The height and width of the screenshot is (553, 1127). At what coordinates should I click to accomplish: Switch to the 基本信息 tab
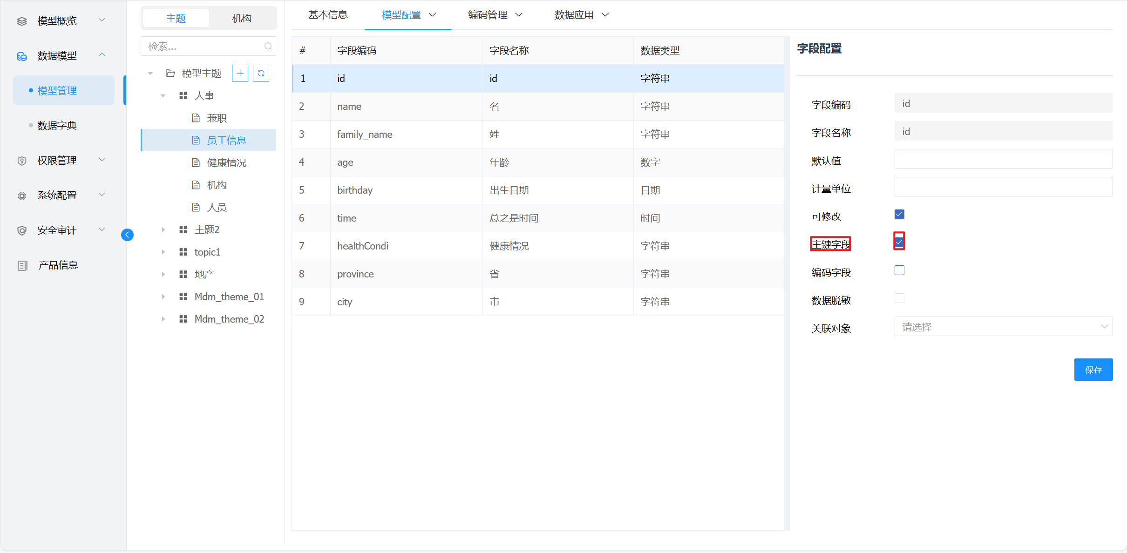tap(328, 15)
